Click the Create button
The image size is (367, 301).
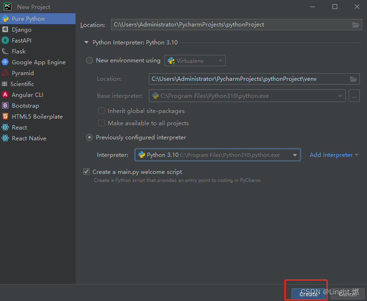pos(308,294)
